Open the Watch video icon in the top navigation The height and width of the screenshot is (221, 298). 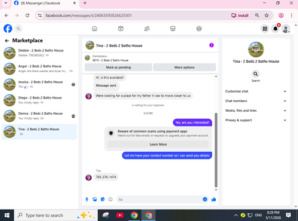[x=121, y=29]
